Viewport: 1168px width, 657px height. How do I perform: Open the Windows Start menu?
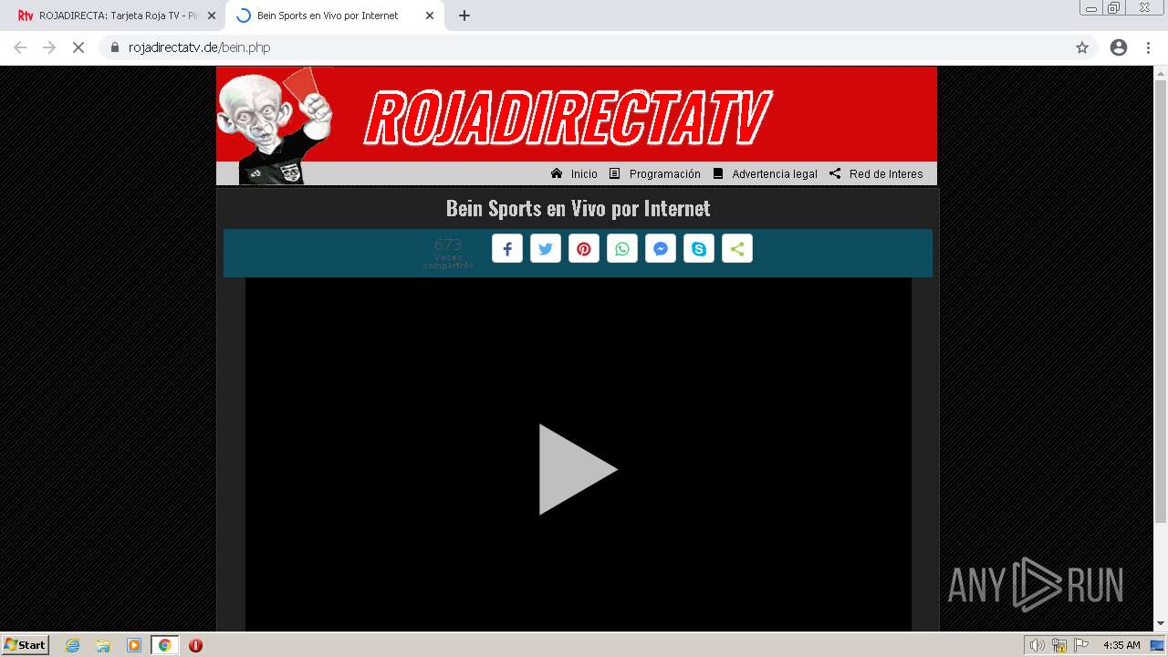coord(26,645)
